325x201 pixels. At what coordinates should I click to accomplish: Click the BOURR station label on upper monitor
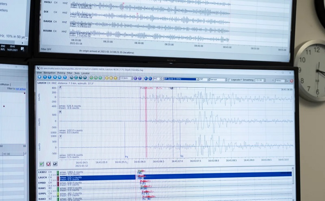tap(48, 31)
